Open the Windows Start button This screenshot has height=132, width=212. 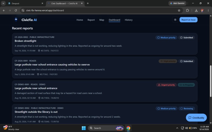84,128
